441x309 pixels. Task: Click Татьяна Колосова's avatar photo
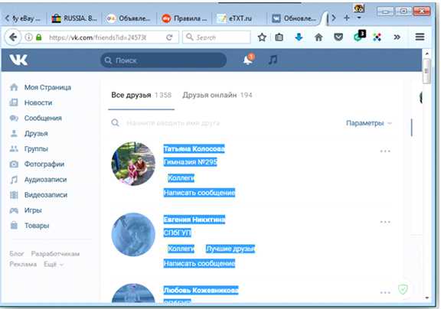coord(133,164)
